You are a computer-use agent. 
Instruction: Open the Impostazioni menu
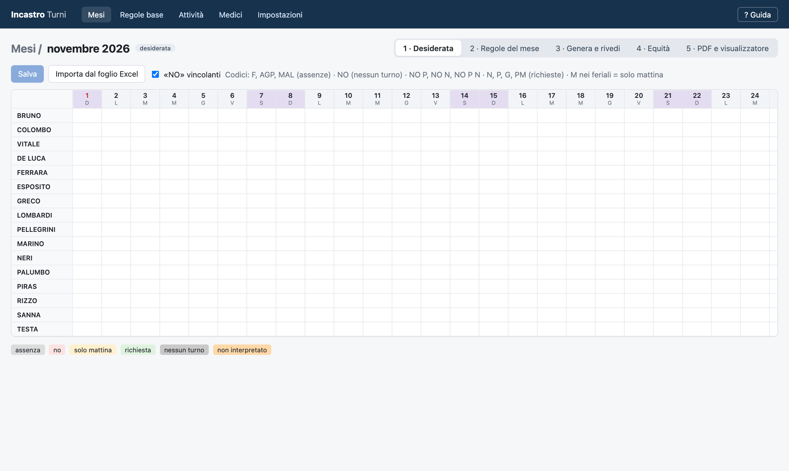tap(280, 15)
